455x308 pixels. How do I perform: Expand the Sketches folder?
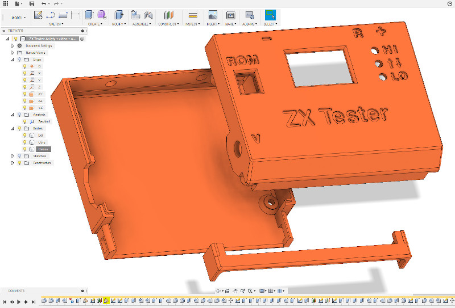tap(13, 156)
